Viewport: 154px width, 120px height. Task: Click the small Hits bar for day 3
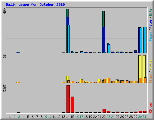tap(17, 52)
